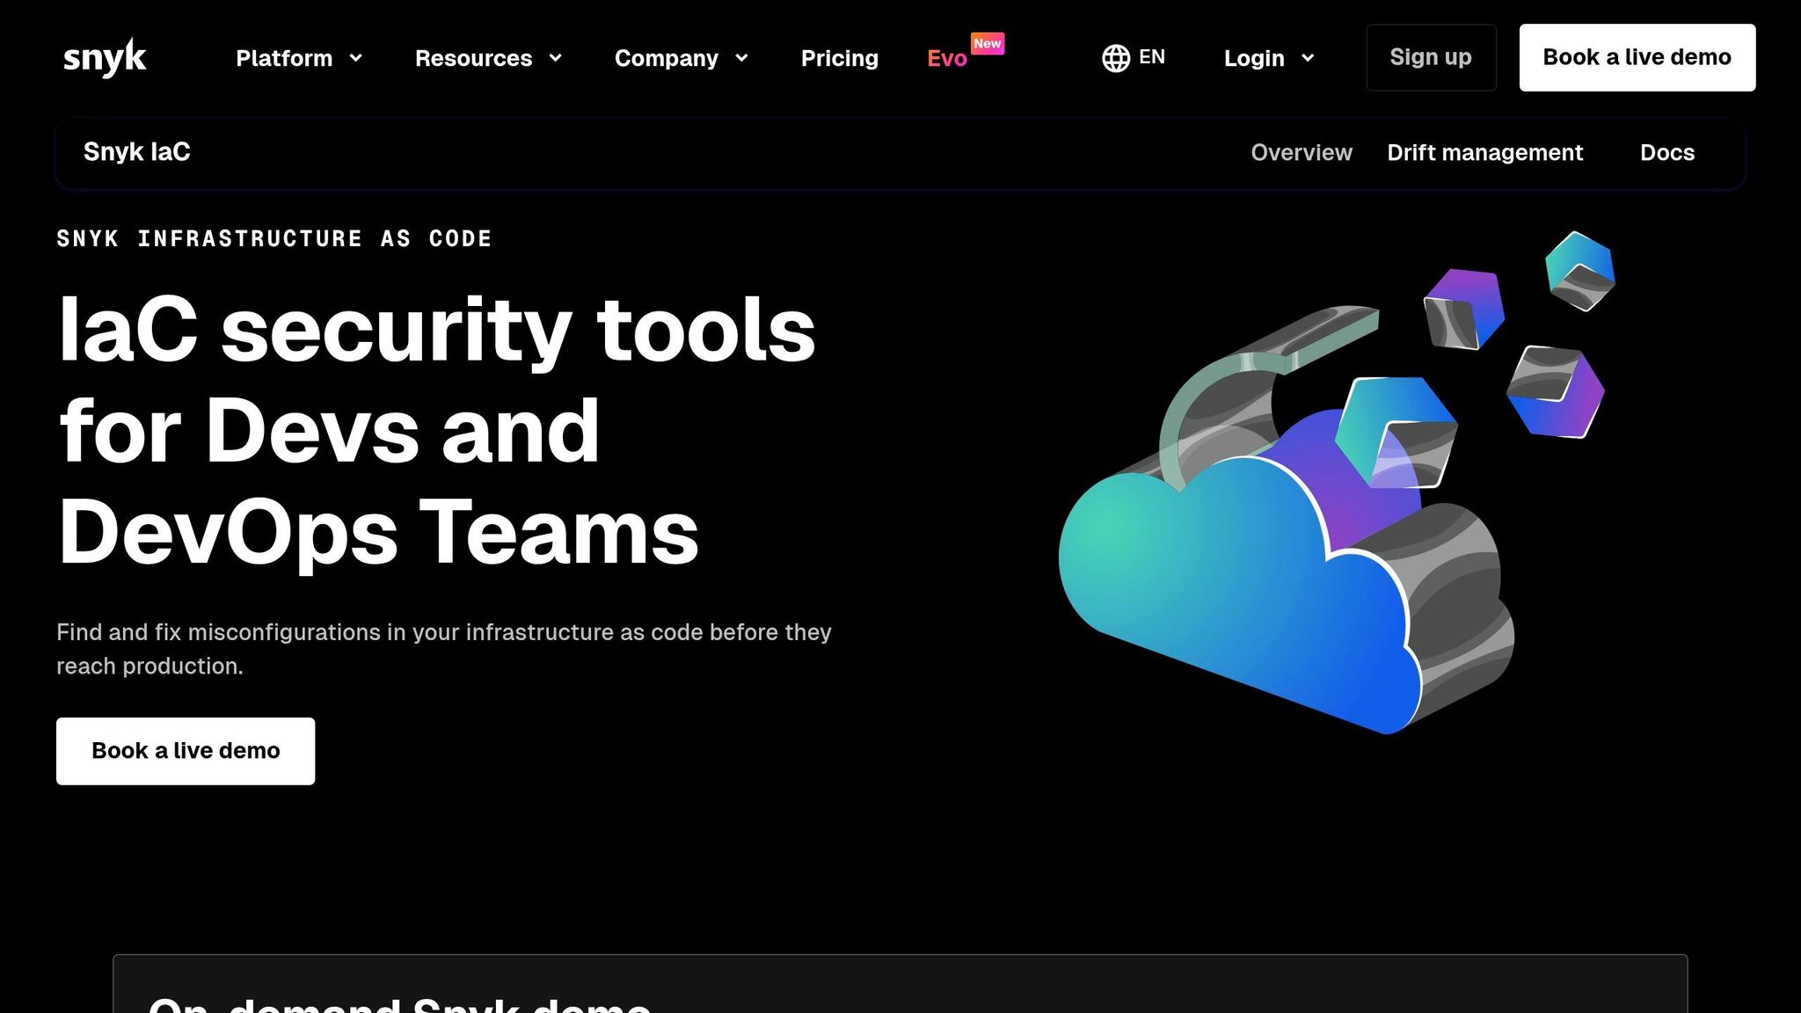Open the Evo link
This screenshot has width=1801, height=1013.
tap(947, 58)
